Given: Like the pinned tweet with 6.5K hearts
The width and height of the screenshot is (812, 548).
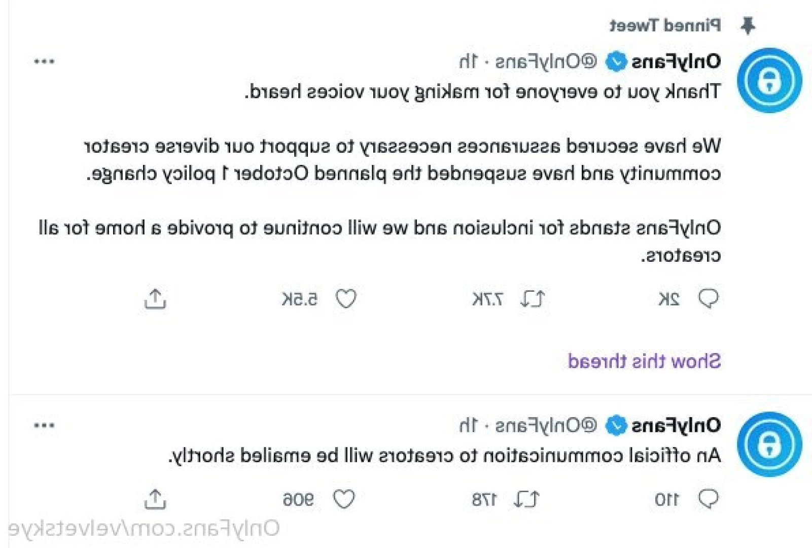Looking at the screenshot, I should pyautogui.click(x=346, y=299).
